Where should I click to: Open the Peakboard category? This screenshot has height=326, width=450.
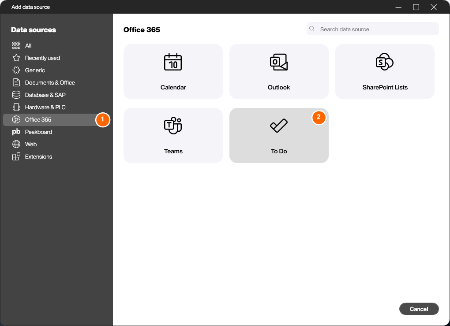(x=57, y=132)
